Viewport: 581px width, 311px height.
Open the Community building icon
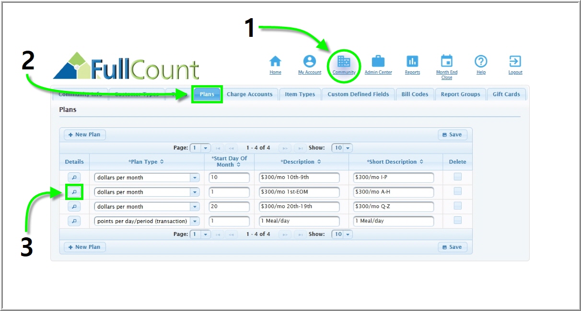coord(344,61)
